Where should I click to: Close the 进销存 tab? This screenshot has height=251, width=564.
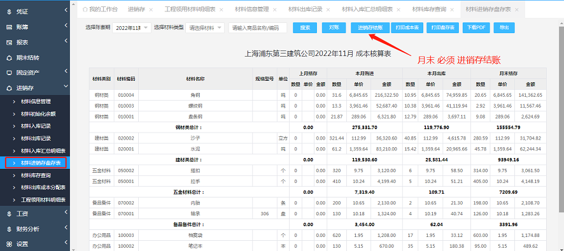(x=151, y=10)
